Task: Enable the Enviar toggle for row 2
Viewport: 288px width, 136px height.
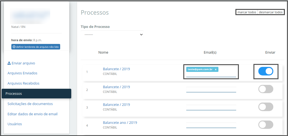Action: click(266, 89)
